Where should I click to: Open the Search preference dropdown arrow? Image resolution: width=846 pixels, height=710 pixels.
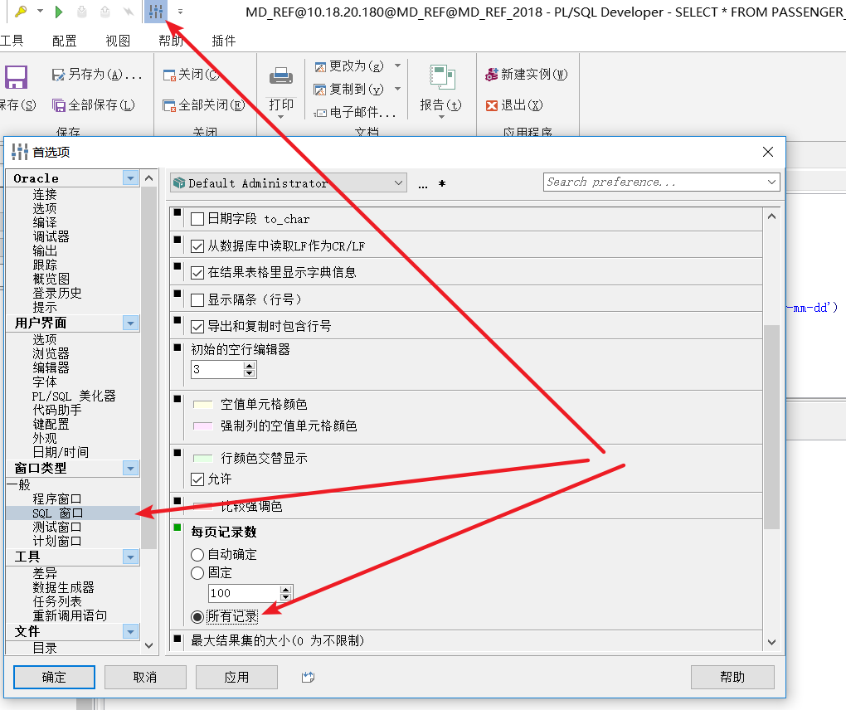pyautogui.click(x=772, y=182)
